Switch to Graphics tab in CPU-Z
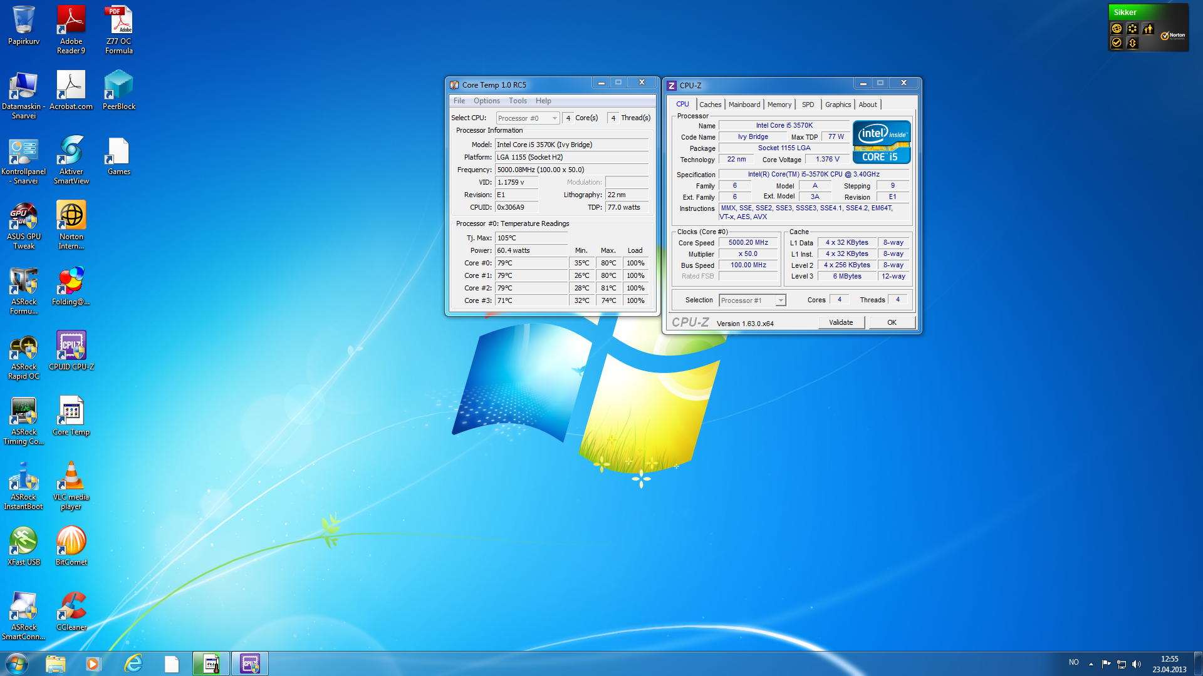 [838, 105]
